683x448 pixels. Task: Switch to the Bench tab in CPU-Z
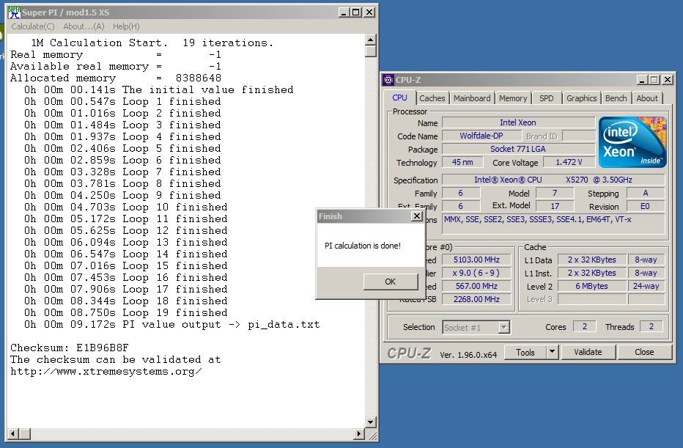pos(616,98)
